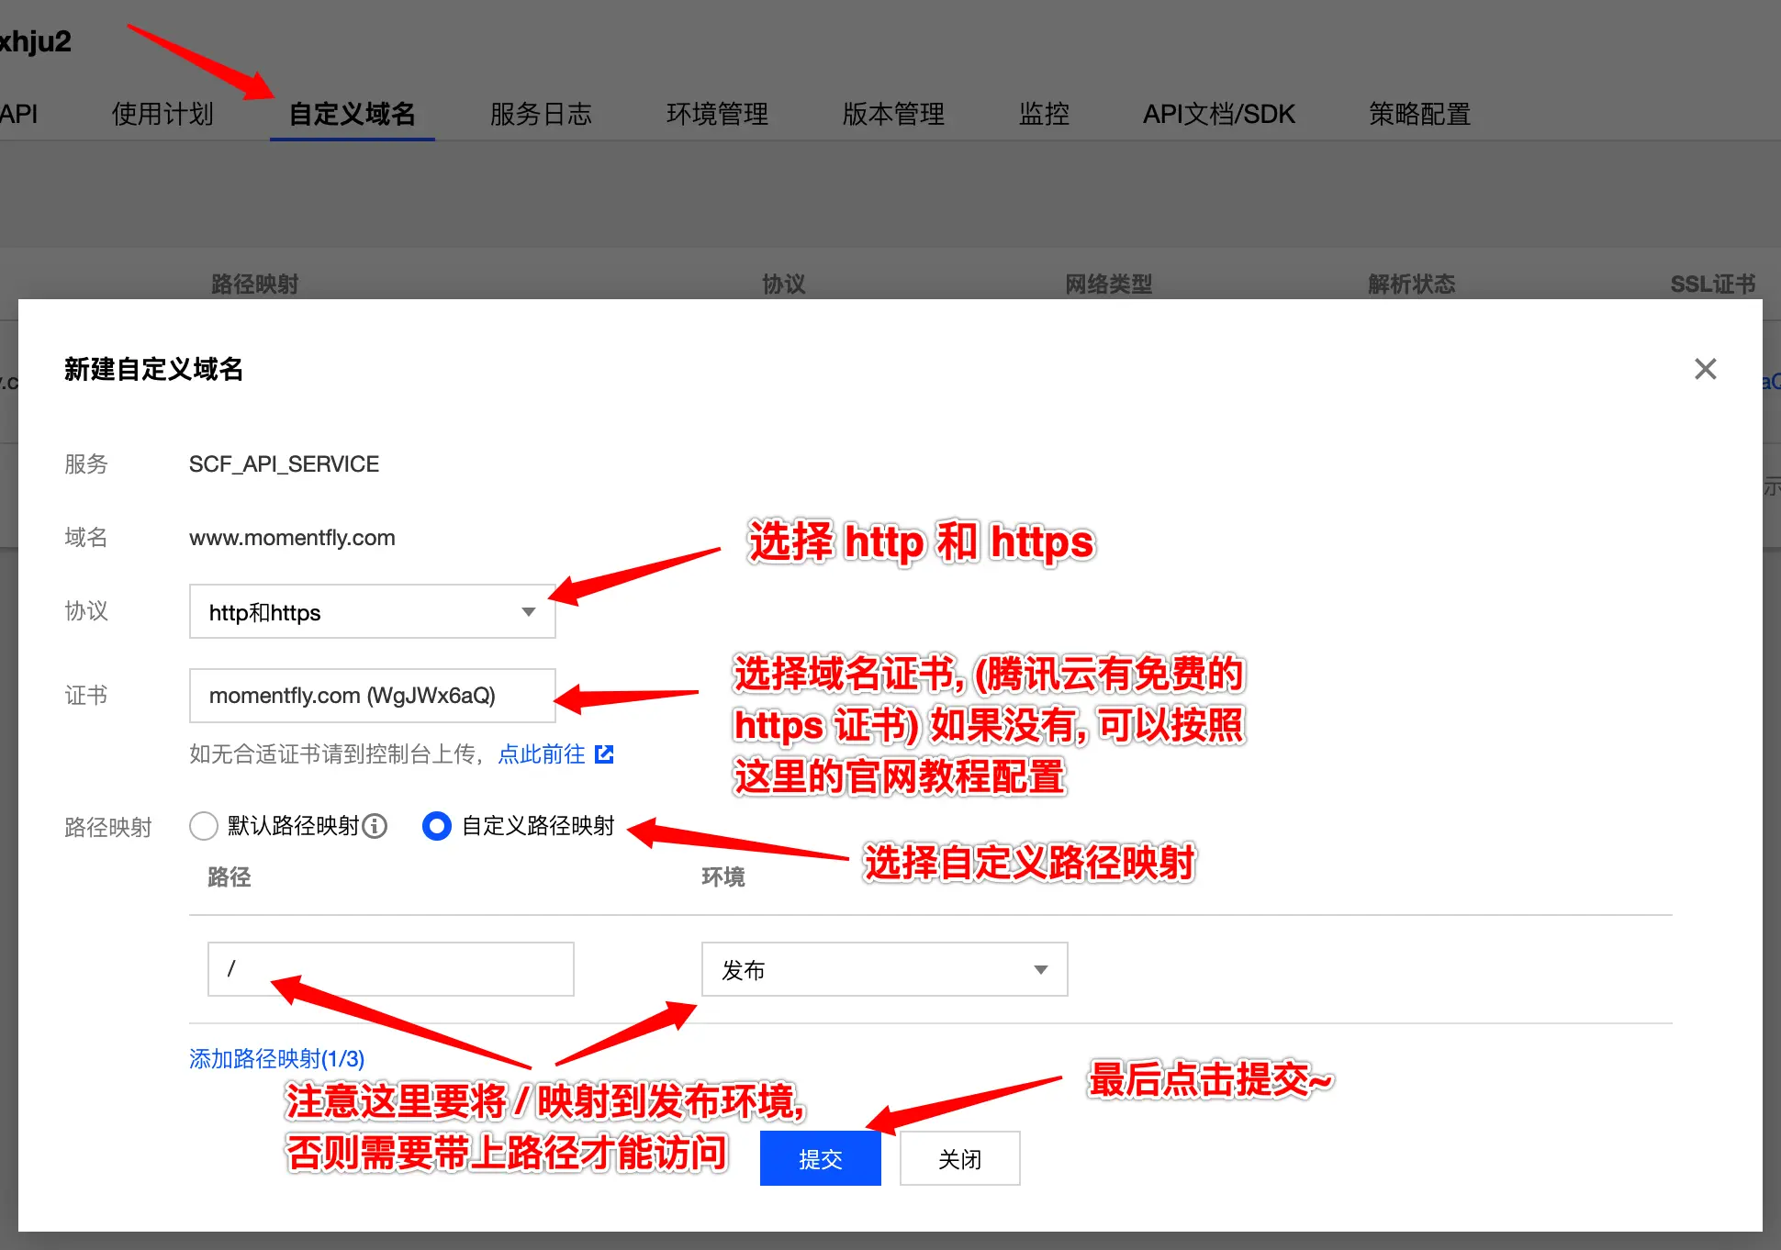
Task: Click the 提交 button to submit
Action: tap(820, 1158)
